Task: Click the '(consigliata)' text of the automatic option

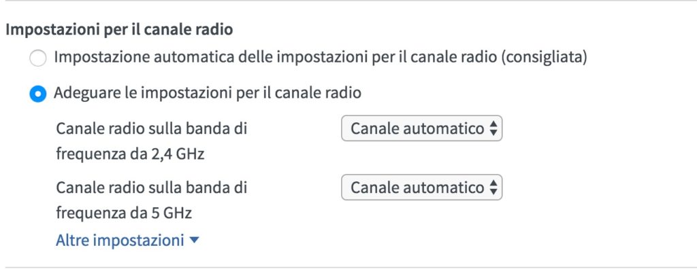Action: point(544,58)
